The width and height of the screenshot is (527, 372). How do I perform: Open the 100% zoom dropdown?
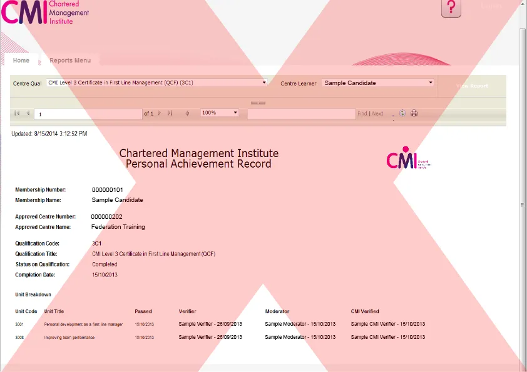click(220, 113)
